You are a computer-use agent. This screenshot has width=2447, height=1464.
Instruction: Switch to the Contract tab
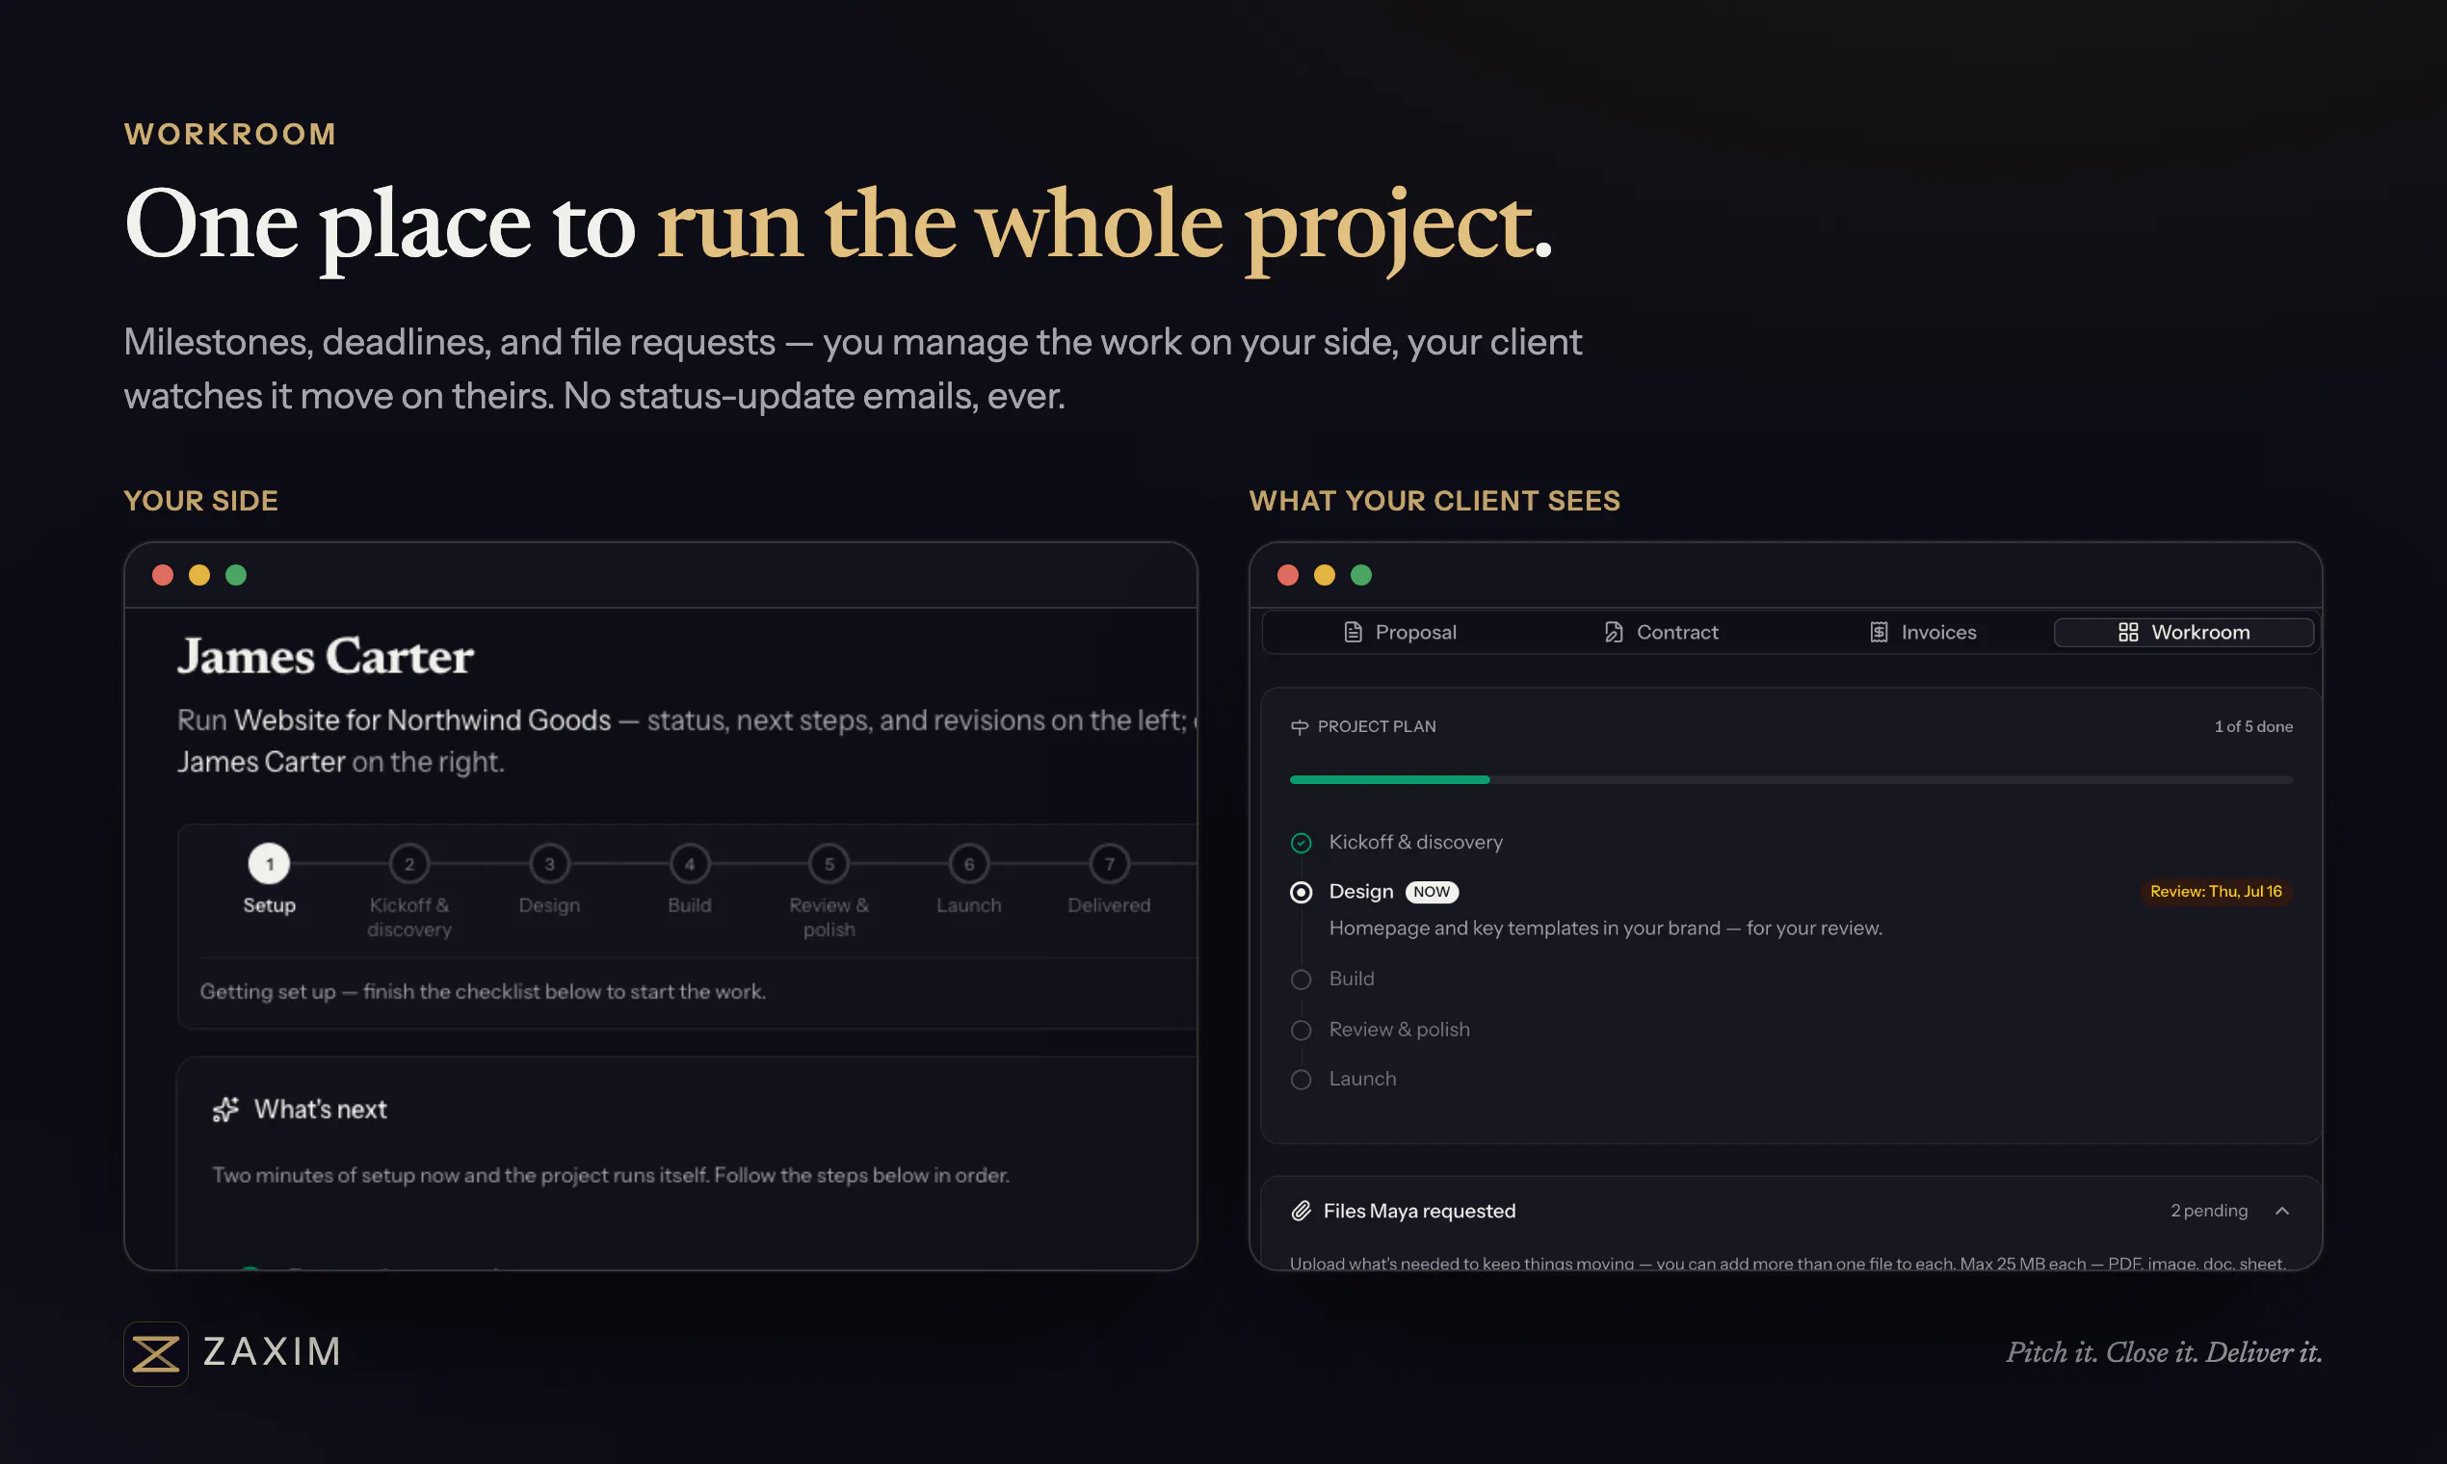point(1662,633)
